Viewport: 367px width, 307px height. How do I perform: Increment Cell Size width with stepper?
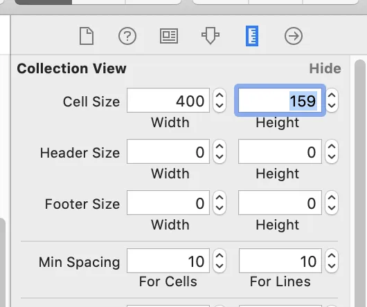(x=220, y=96)
